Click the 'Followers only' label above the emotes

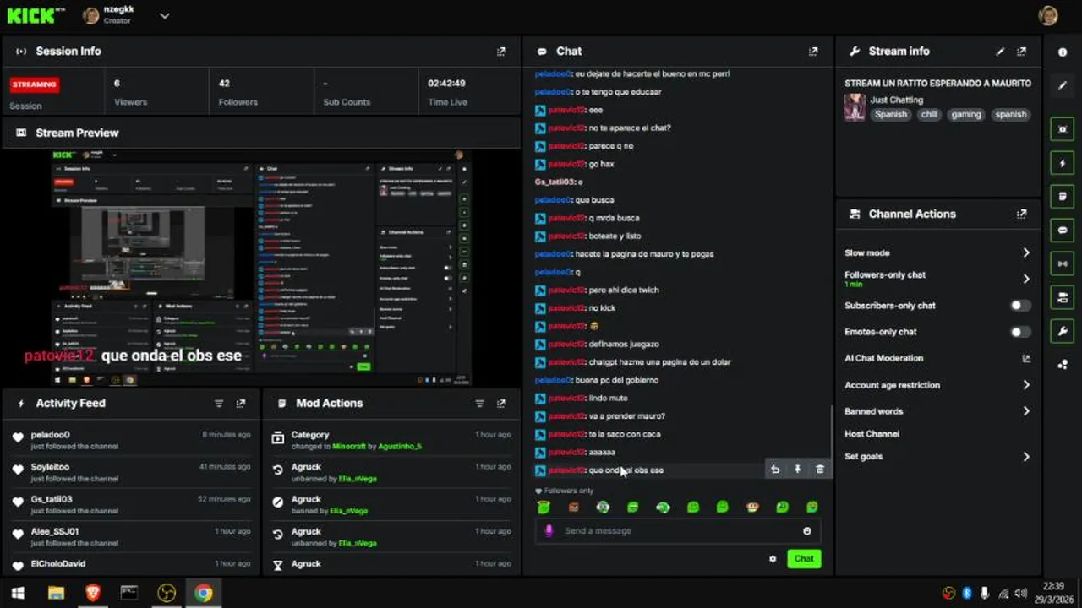[x=569, y=491]
